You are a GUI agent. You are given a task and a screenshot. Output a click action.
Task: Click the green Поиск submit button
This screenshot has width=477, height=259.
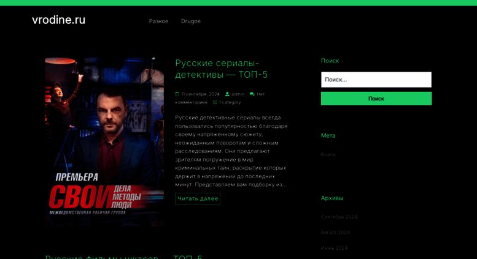[x=376, y=99]
